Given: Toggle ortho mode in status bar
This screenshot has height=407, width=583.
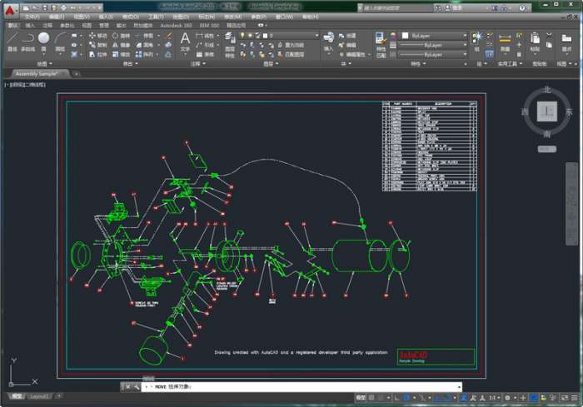Looking at the screenshot, I should pos(396,398).
